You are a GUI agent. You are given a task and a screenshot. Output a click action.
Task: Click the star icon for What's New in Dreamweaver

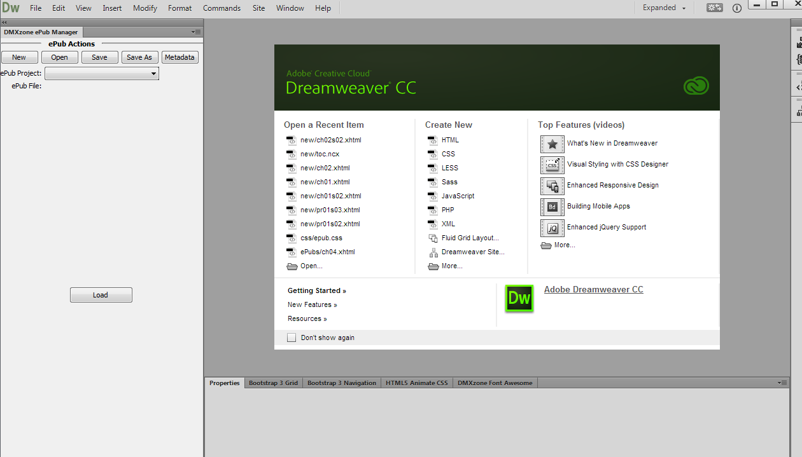[x=552, y=144]
